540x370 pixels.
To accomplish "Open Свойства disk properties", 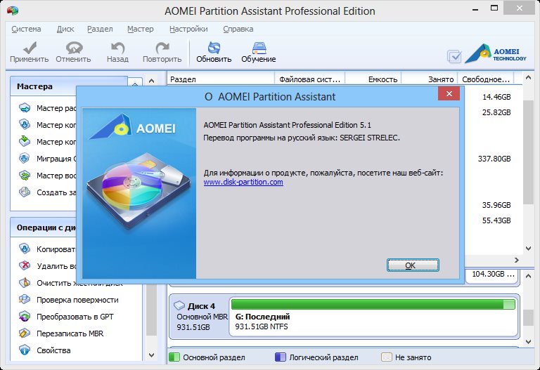I will (x=53, y=350).
